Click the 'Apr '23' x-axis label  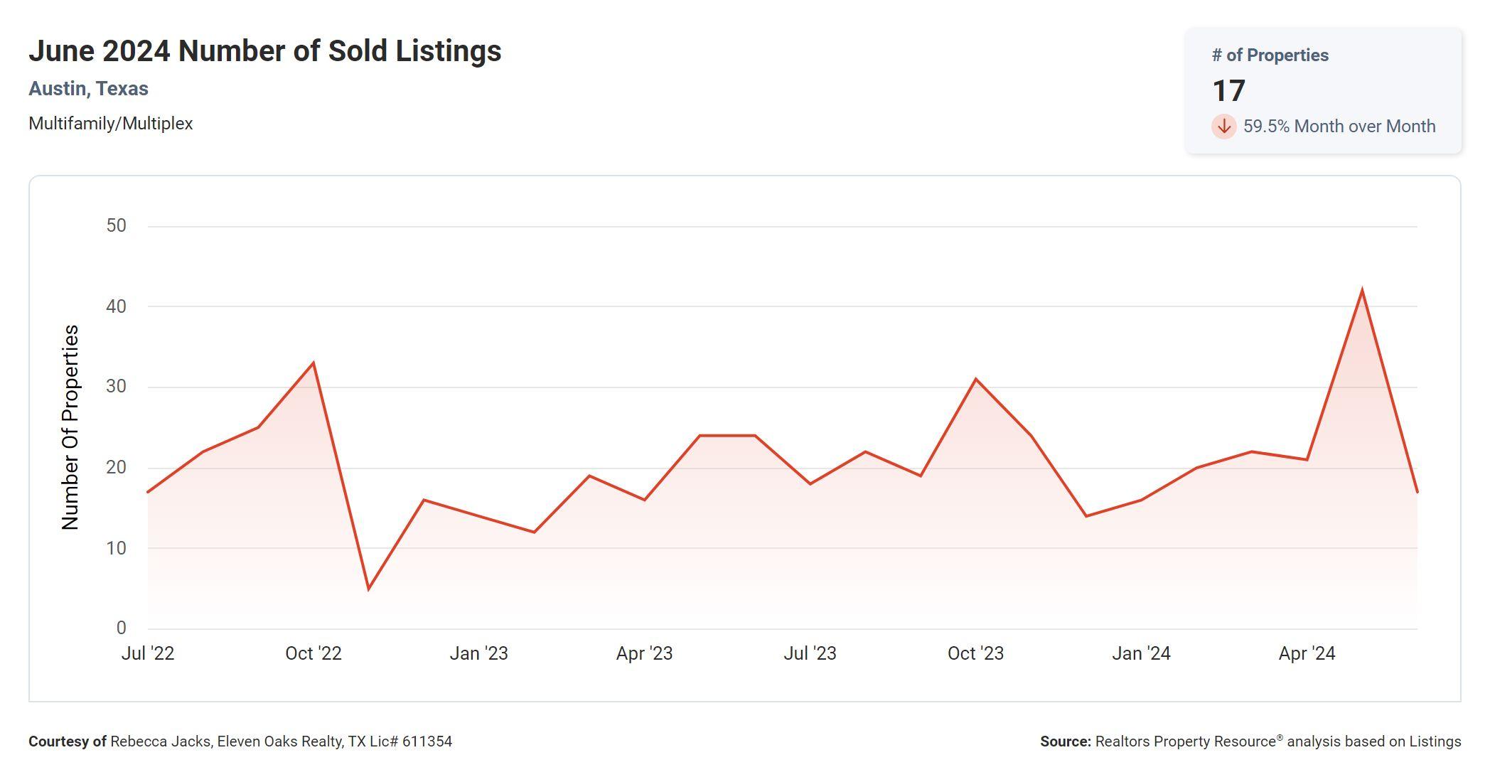644,653
